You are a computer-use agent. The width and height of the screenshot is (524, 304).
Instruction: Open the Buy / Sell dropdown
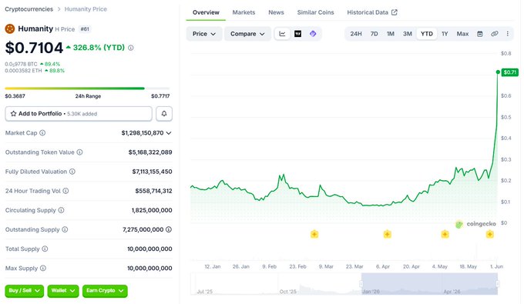25,291
